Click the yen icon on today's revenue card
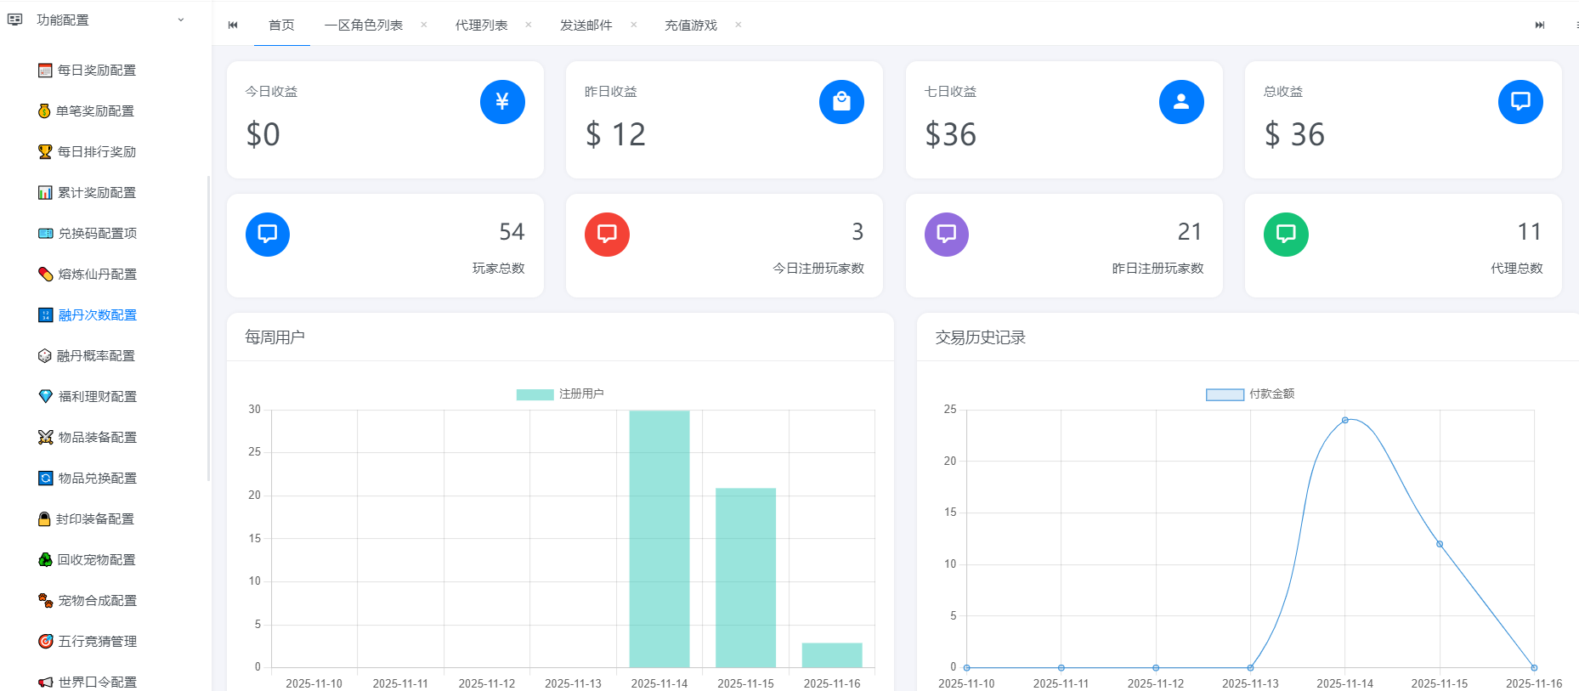 (x=502, y=102)
